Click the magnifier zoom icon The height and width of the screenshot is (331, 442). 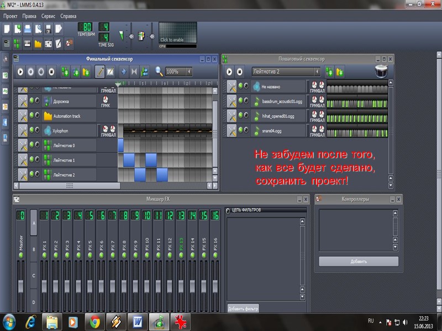point(159,72)
